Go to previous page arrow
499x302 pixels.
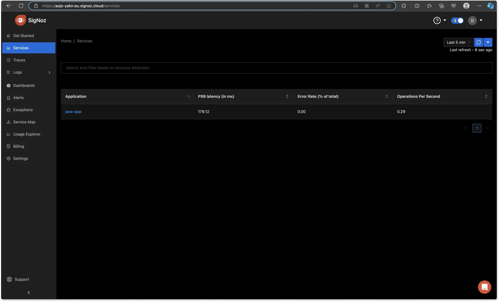tap(466, 128)
